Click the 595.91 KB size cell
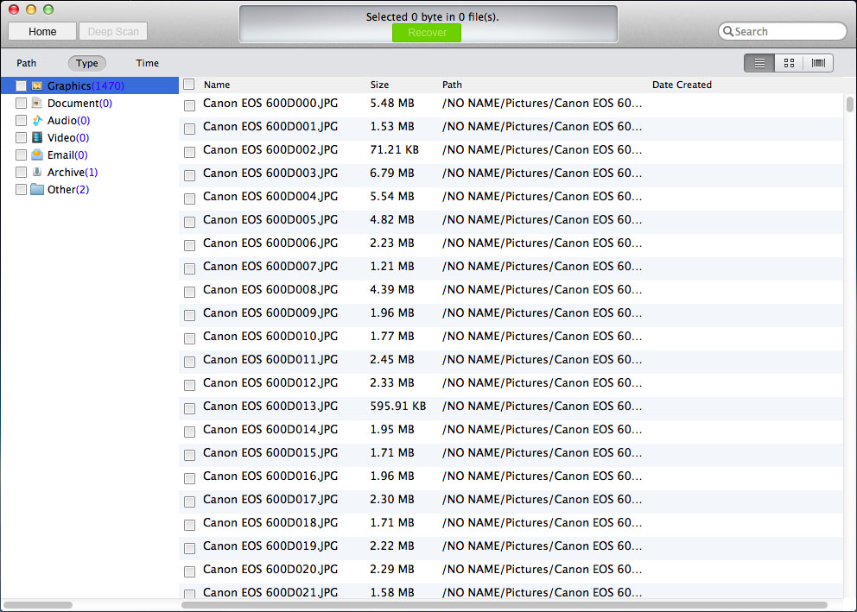The width and height of the screenshot is (857, 612). click(x=398, y=407)
